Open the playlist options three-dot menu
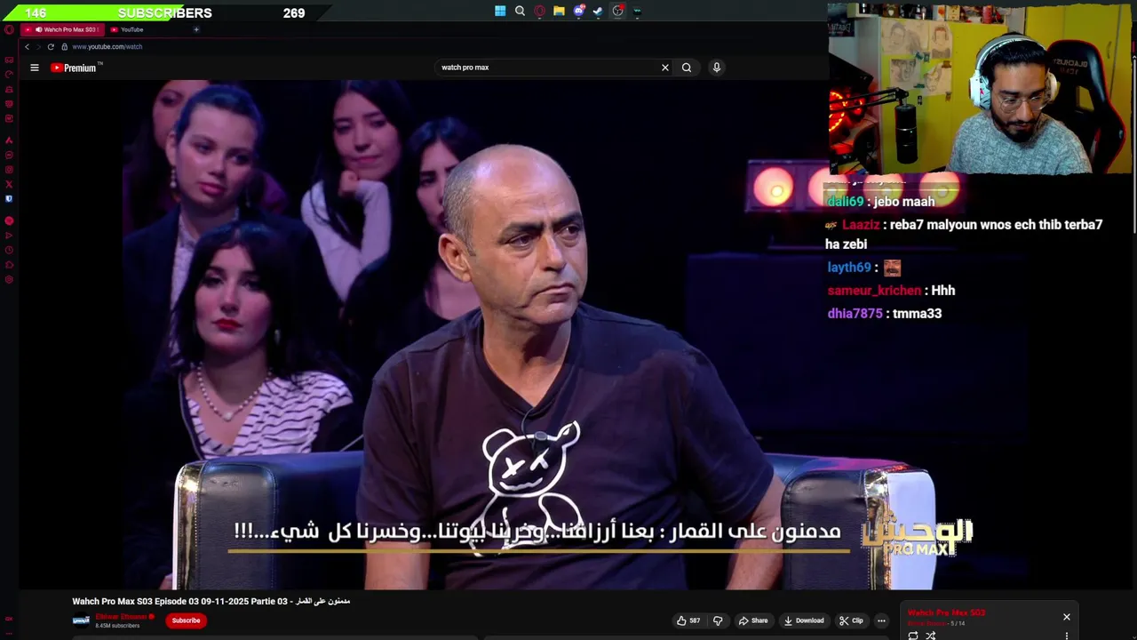Image resolution: width=1137 pixels, height=640 pixels. (x=1067, y=636)
